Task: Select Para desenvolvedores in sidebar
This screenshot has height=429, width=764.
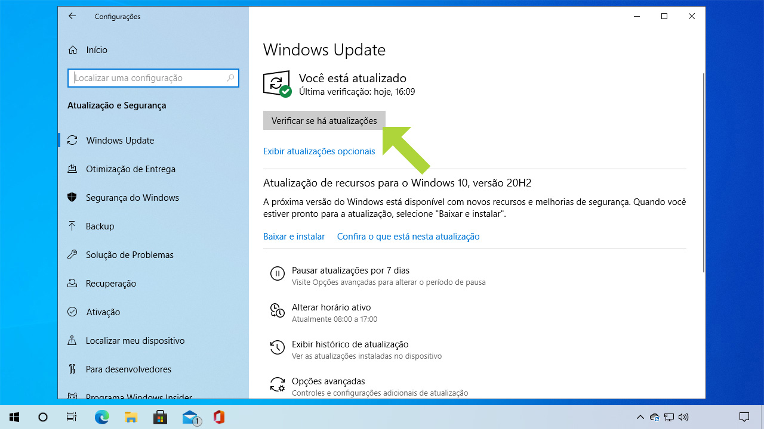Action: tap(153, 369)
